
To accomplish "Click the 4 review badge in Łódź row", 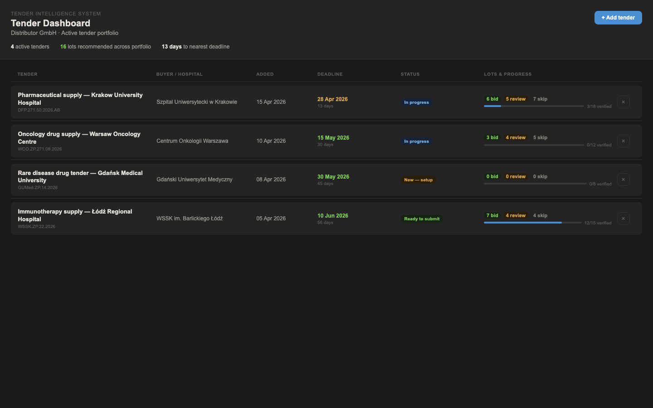I will [516, 215].
